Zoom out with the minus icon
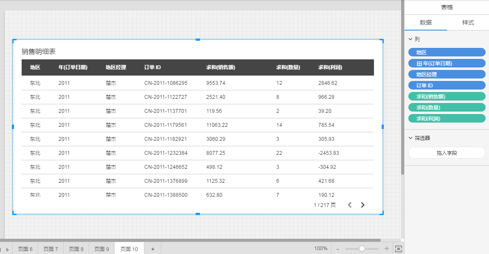 pyautogui.click(x=337, y=249)
